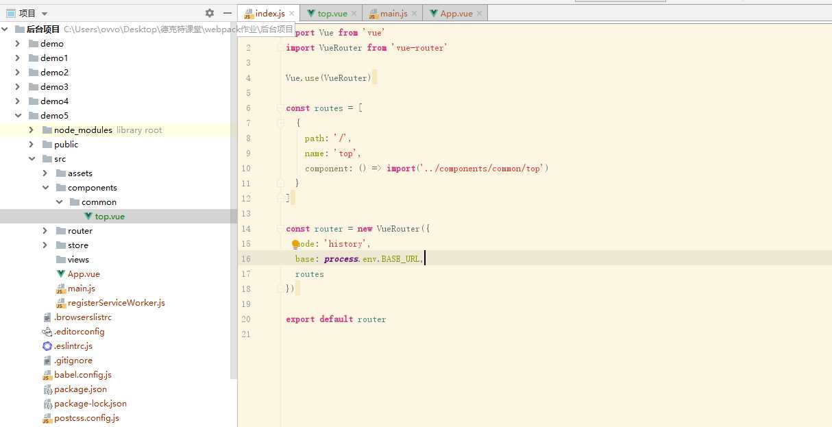The height and width of the screenshot is (427, 832).
Task: Open the .browserslistrc file
Action: pyautogui.click(x=83, y=317)
